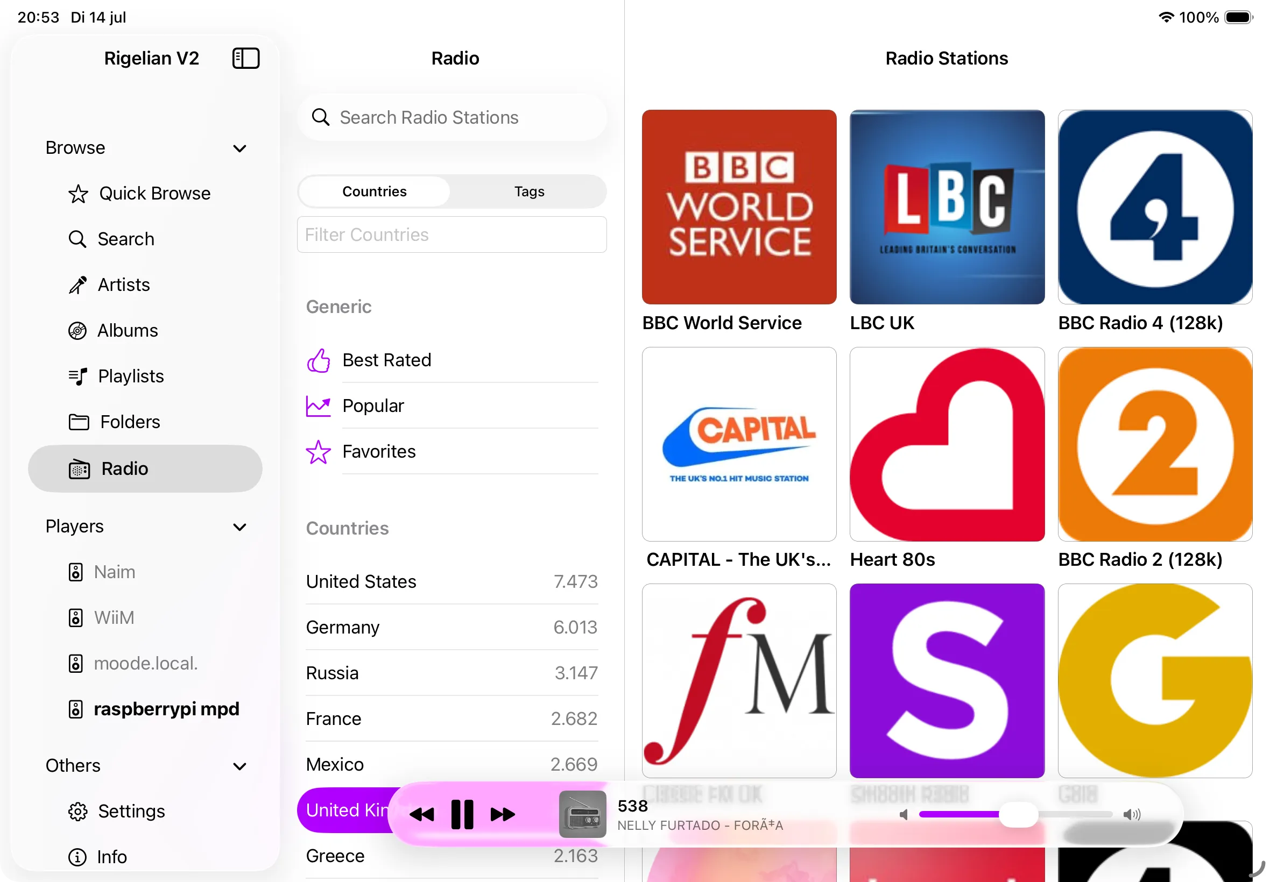Screen dimensions: 1270x882
Task: Play BBC World Service station
Action: [739, 207]
